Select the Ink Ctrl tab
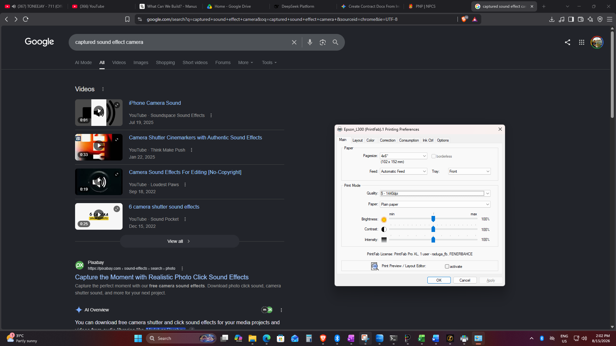 (x=428, y=140)
